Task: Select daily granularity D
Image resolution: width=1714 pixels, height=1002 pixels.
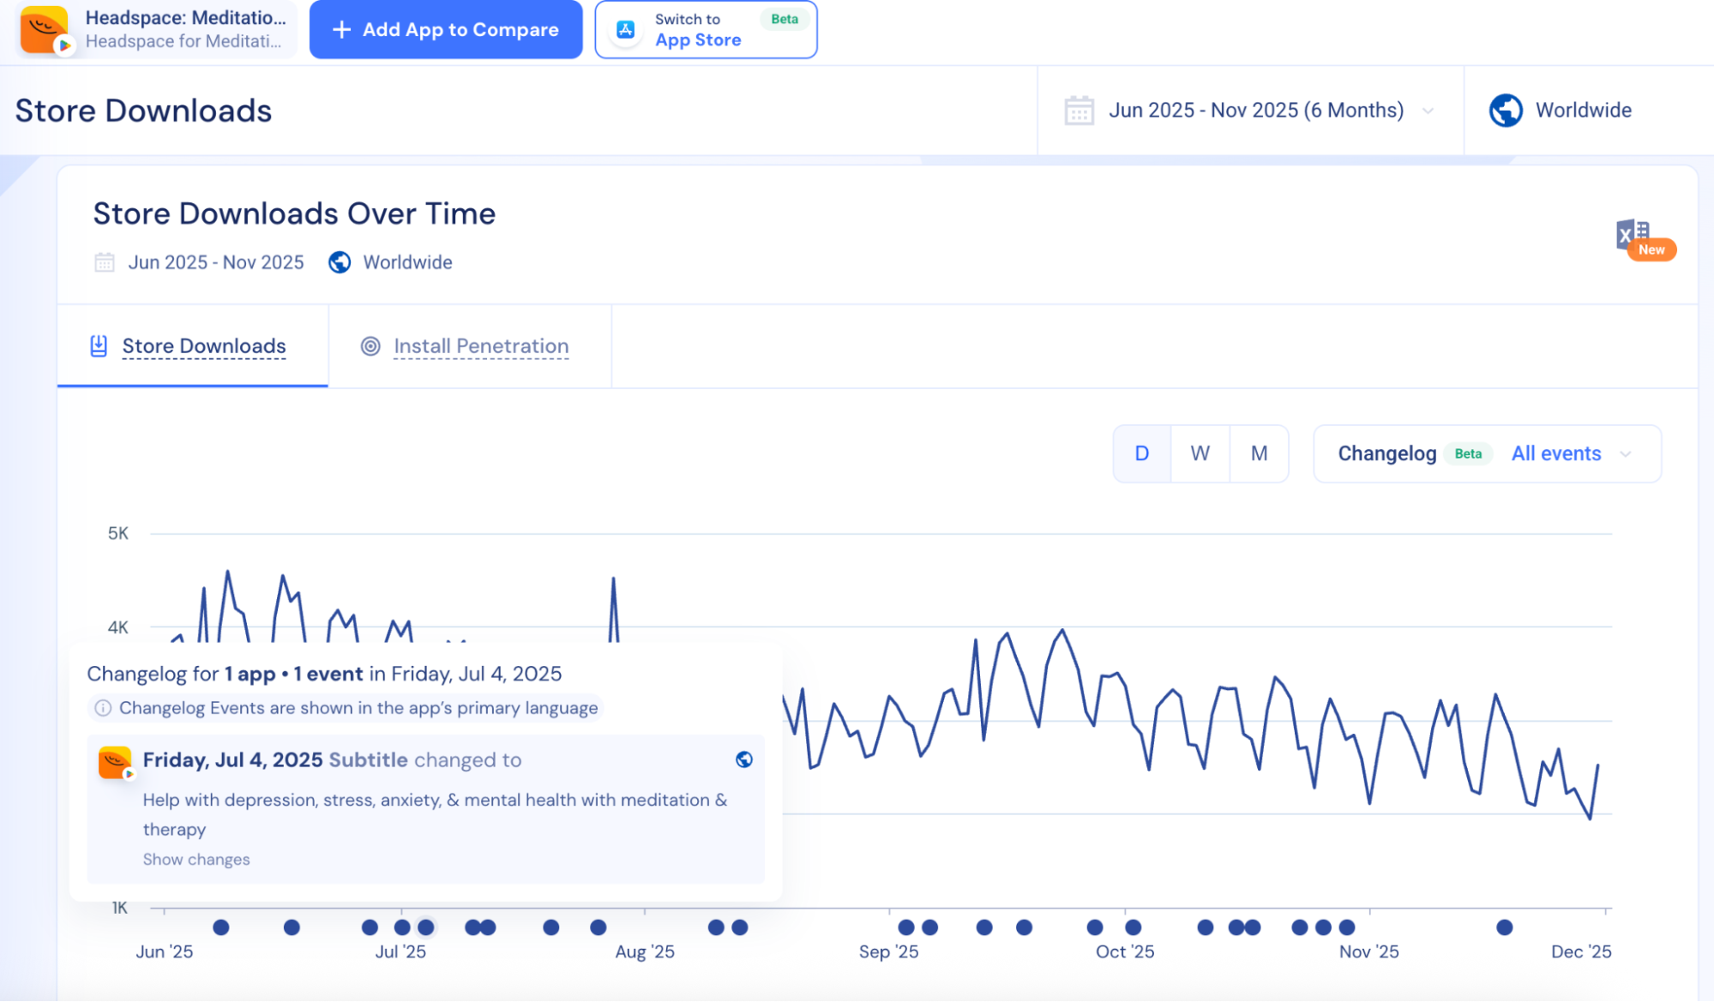Action: click(1142, 453)
